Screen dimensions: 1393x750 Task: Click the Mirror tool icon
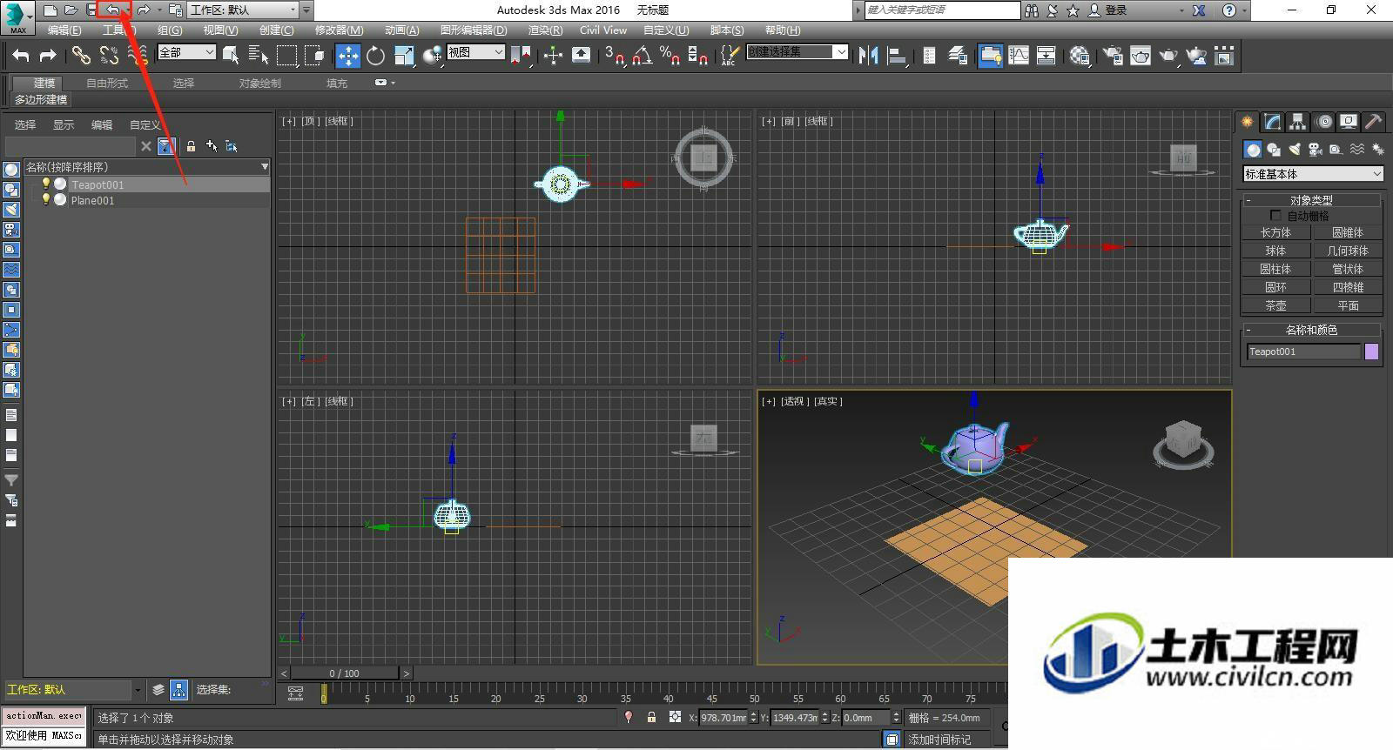(868, 56)
